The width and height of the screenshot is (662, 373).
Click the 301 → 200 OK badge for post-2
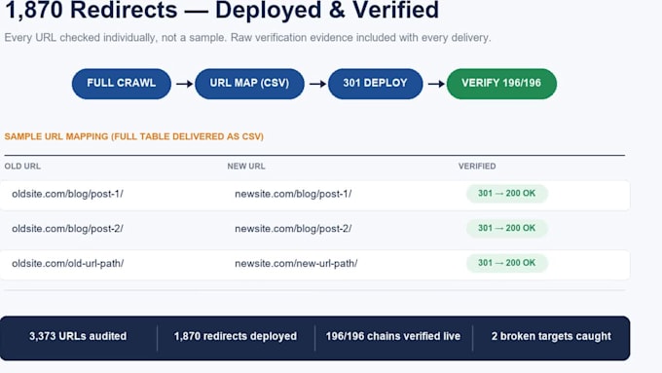[506, 228]
